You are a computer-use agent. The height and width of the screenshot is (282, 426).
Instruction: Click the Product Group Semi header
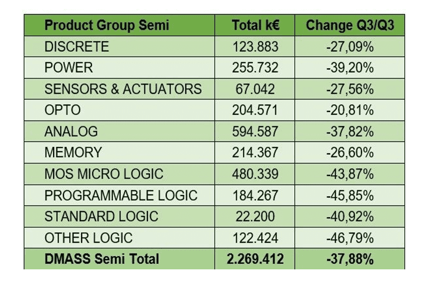[x=106, y=25]
